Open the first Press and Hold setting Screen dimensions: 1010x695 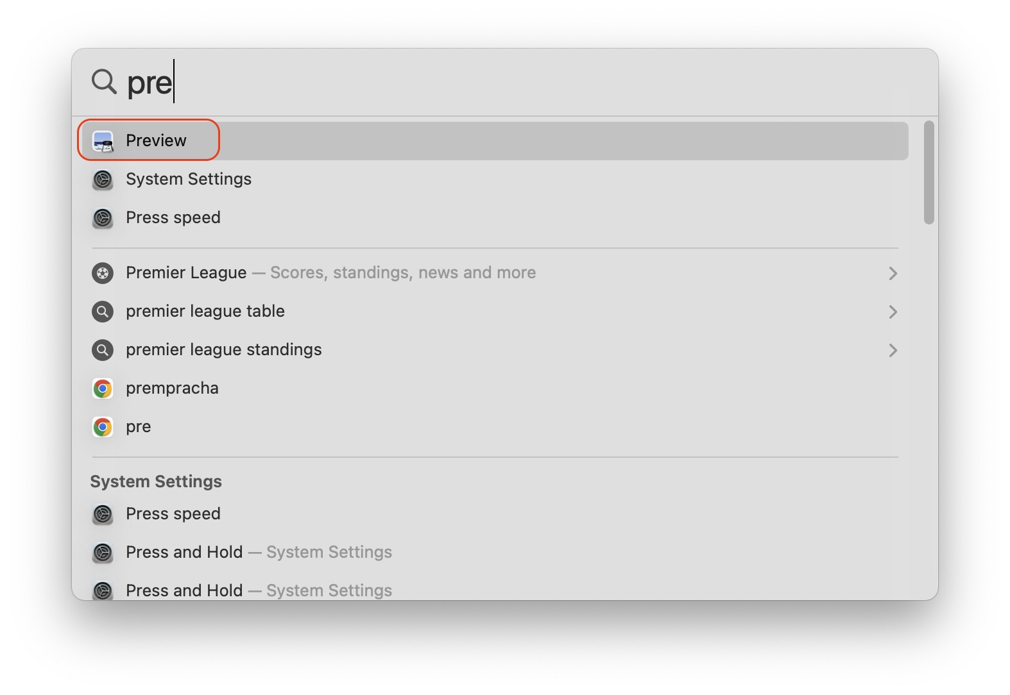click(x=184, y=552)
